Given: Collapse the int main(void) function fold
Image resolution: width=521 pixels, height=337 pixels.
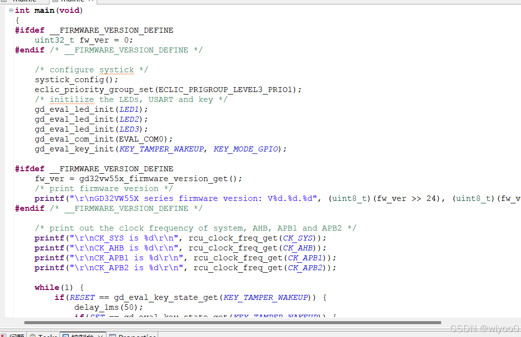Looking at the screenshot, I should coord(11,10).
